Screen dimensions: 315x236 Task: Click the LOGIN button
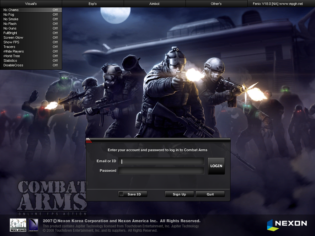click(x=216, y=166)
